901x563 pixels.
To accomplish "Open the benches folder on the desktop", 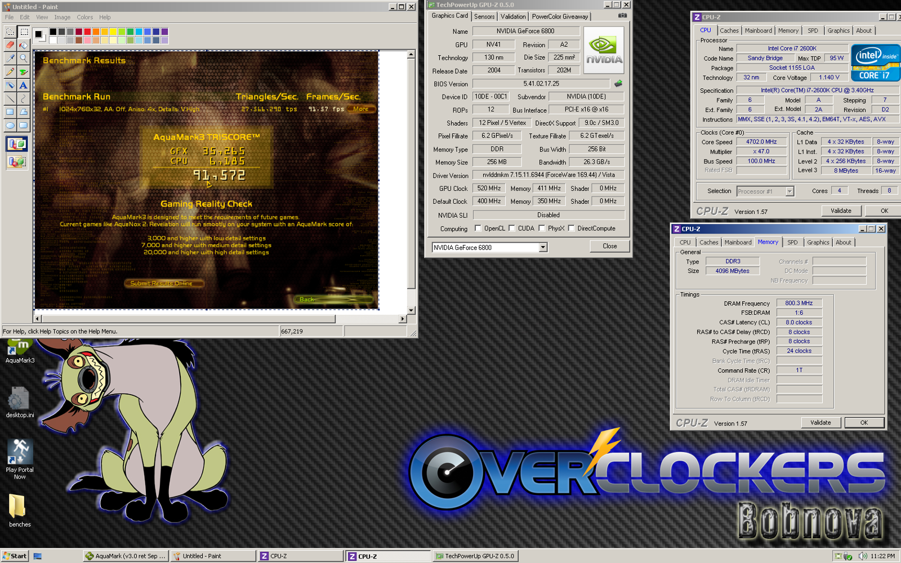I will point(20,511).
